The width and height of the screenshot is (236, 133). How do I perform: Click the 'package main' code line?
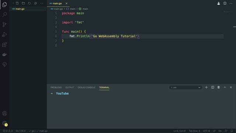click(x=73, y=13)
